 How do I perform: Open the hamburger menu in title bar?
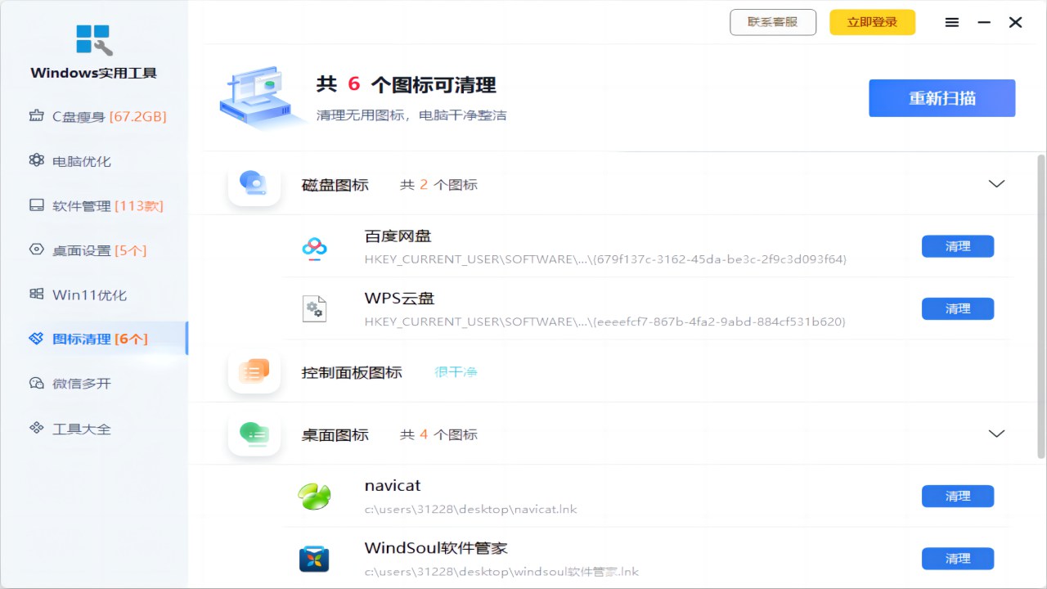(952, 23)
